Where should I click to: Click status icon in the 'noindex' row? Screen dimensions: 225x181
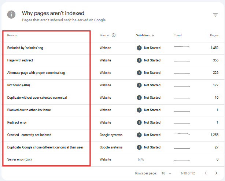pos(139,48)
